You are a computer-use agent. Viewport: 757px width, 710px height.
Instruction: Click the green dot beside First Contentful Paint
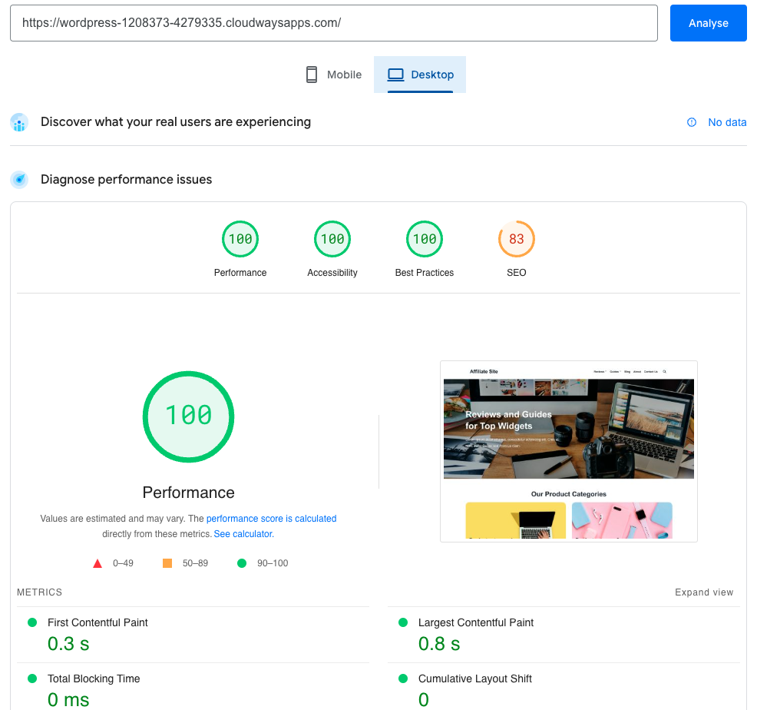tap(31, 622)
